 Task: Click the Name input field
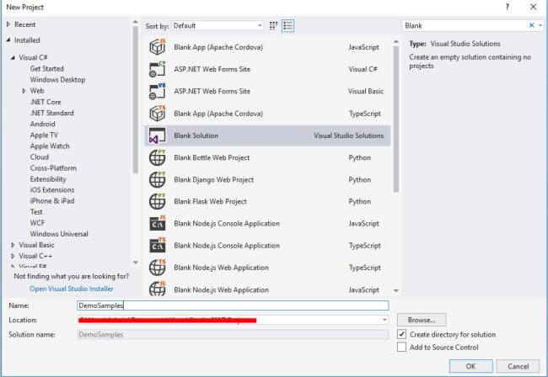(x=233, y=305)
